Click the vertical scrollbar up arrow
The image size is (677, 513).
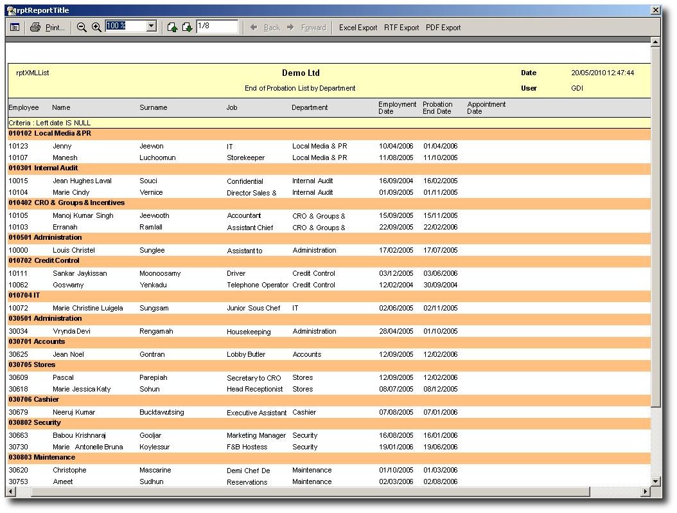tap(655, 42)
